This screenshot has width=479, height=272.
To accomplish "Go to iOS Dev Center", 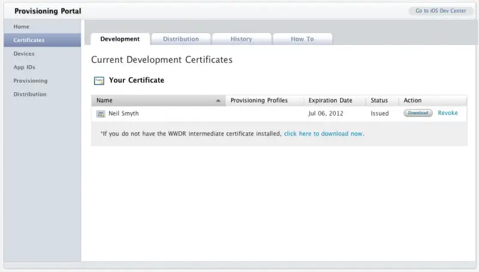I will pyautogui.click(x=439, y=11).
